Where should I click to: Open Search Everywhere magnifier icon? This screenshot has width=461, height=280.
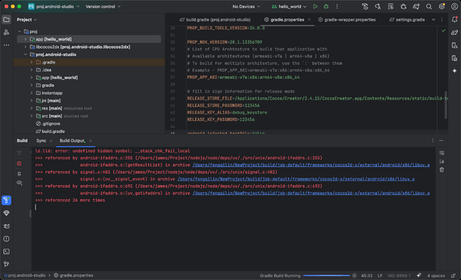click(429, 7)
